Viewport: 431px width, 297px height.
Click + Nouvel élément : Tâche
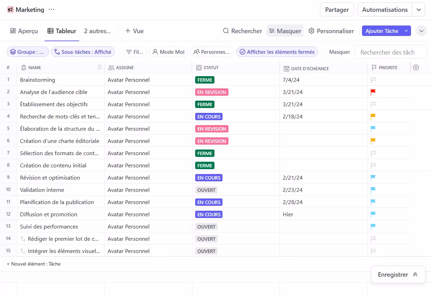(34, 264)
